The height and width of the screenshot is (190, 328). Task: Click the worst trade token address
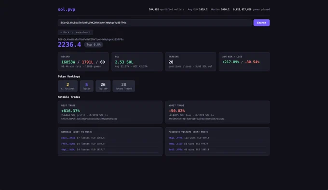pyautogui.click(x=196, y=119)
